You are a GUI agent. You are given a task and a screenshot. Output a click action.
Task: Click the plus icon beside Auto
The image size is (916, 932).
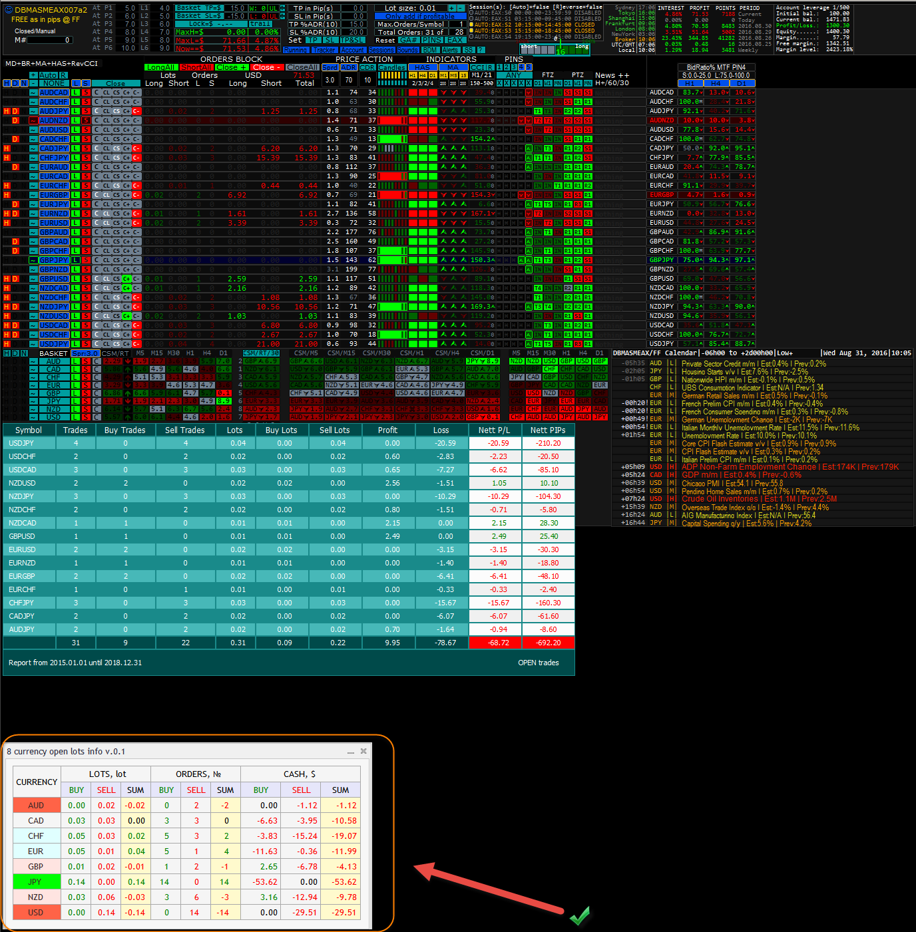point(33,75)
